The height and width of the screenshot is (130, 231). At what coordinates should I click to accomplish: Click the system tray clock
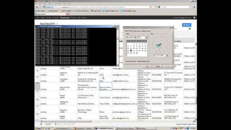tap(193, 129)
